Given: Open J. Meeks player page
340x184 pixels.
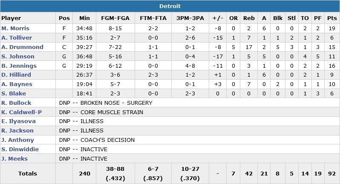Looking at the screenshot, I should coord(14,159).
